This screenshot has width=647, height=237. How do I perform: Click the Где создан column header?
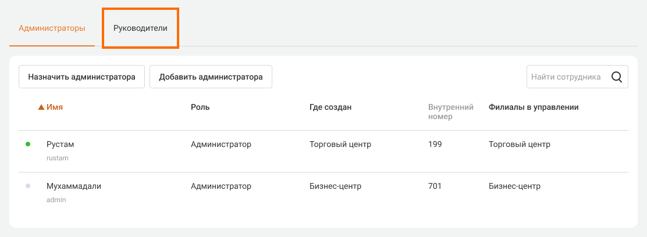pos(330,107)
